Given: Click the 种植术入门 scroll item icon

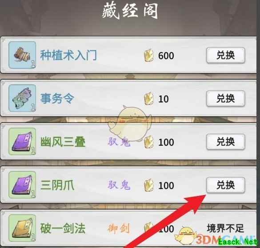Looking at the screenshot, I should (x=22, y=55).
